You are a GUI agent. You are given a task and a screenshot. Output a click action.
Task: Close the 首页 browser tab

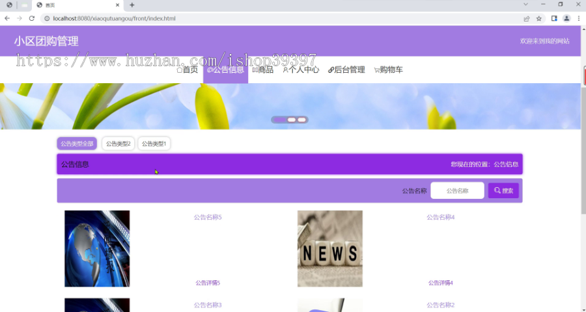[117, 5]
